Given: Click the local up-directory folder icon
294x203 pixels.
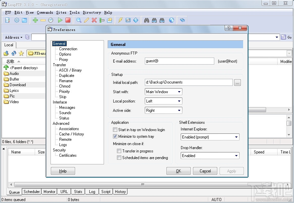Looking at the screenshot, I should coord(6,53).
